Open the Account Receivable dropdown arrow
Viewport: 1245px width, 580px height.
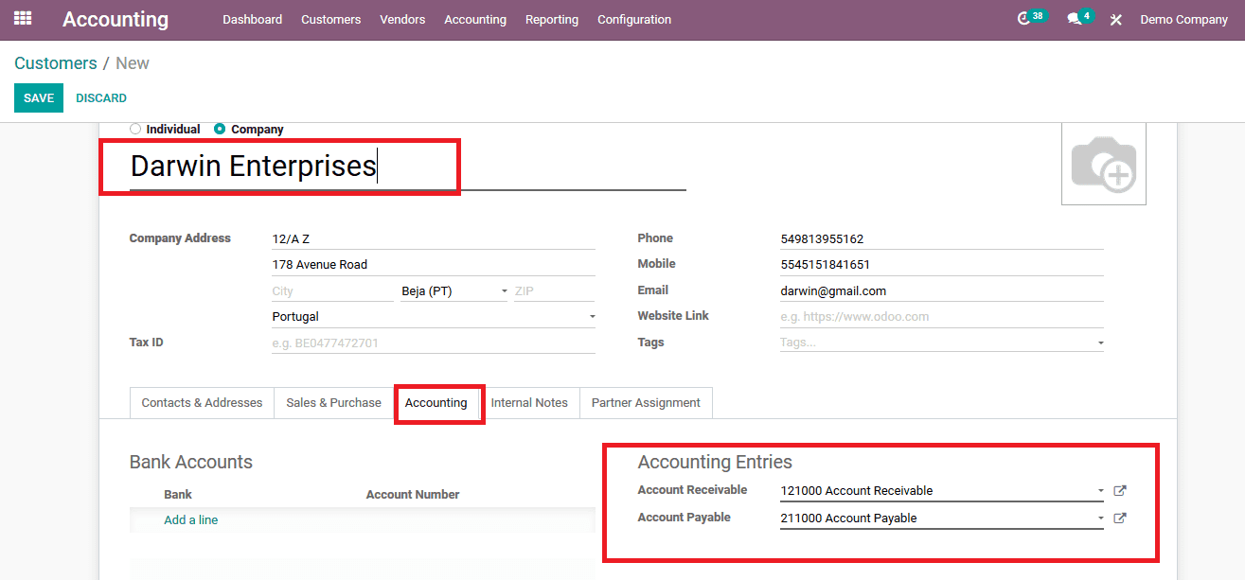tap(1100, 491)
